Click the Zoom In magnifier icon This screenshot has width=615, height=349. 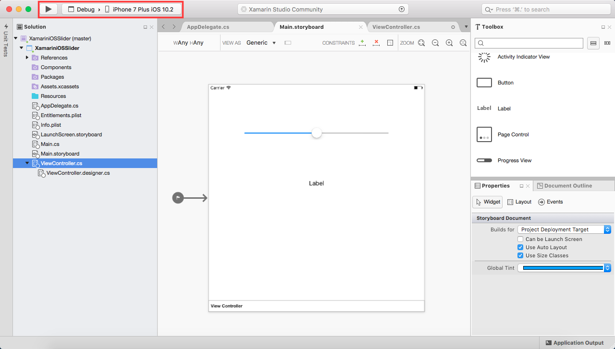[449, 43]
